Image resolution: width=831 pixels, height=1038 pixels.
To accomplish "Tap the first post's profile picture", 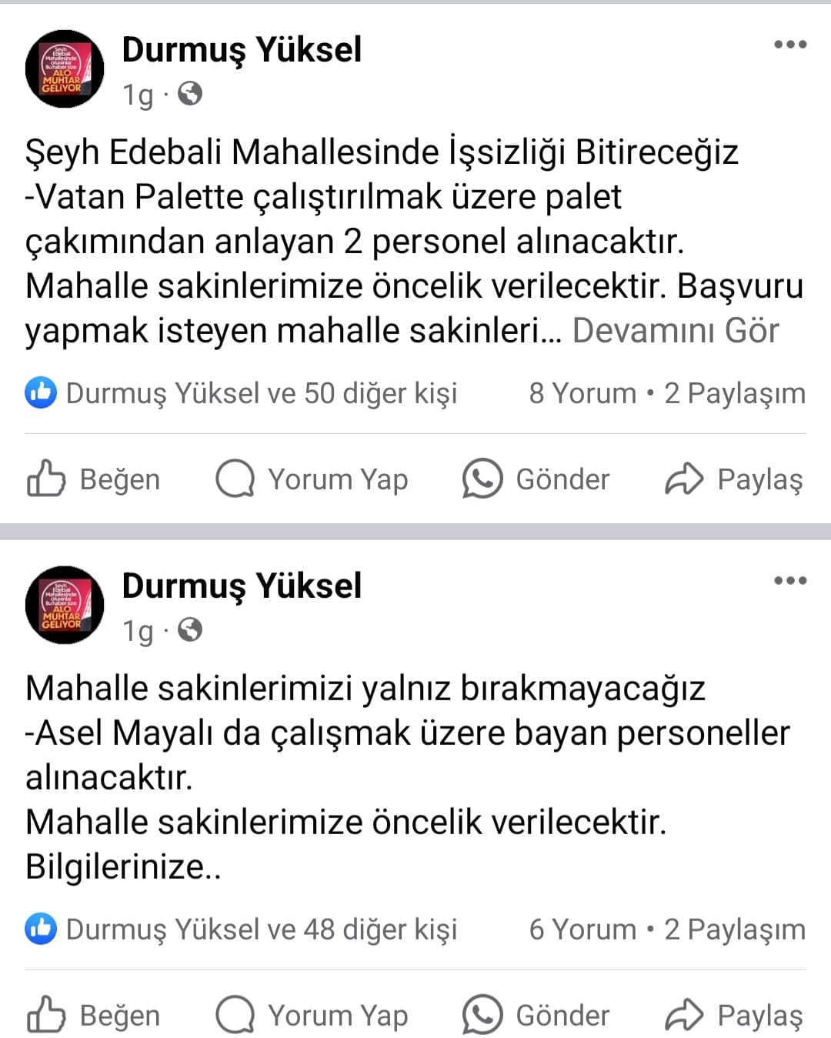I will [65, 69].
